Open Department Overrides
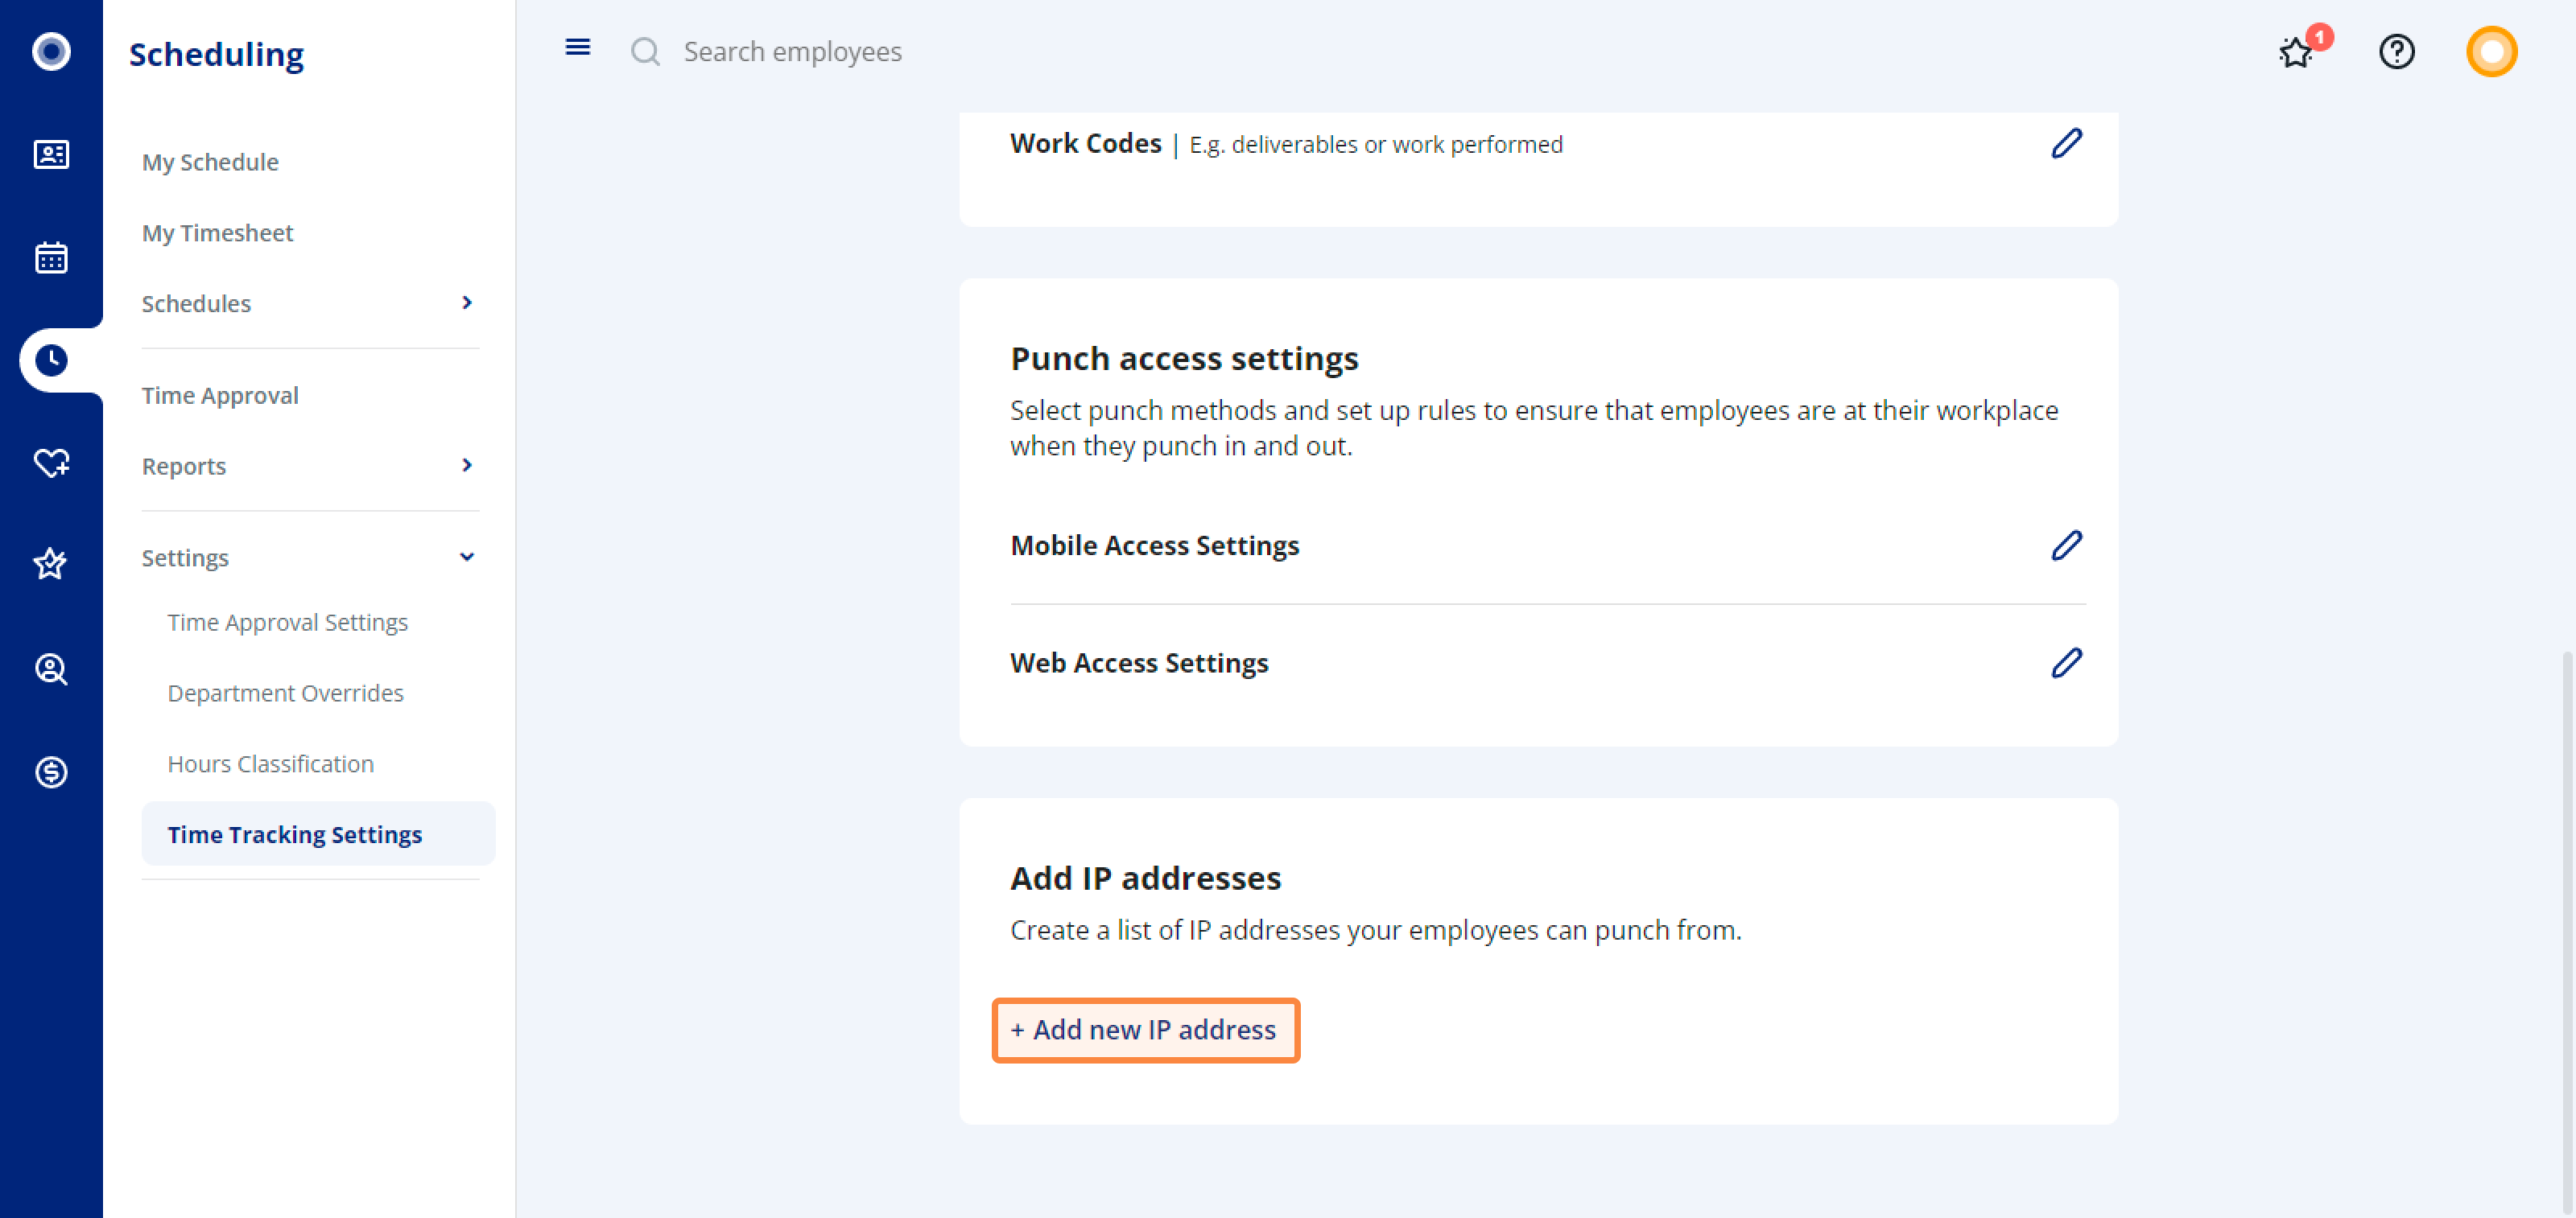Screen dimensions: 2576x1218 click(x=286, y=693)
